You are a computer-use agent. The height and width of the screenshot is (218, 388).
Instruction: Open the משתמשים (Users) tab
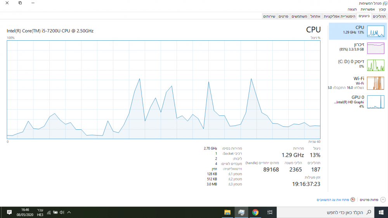[299, 16]
